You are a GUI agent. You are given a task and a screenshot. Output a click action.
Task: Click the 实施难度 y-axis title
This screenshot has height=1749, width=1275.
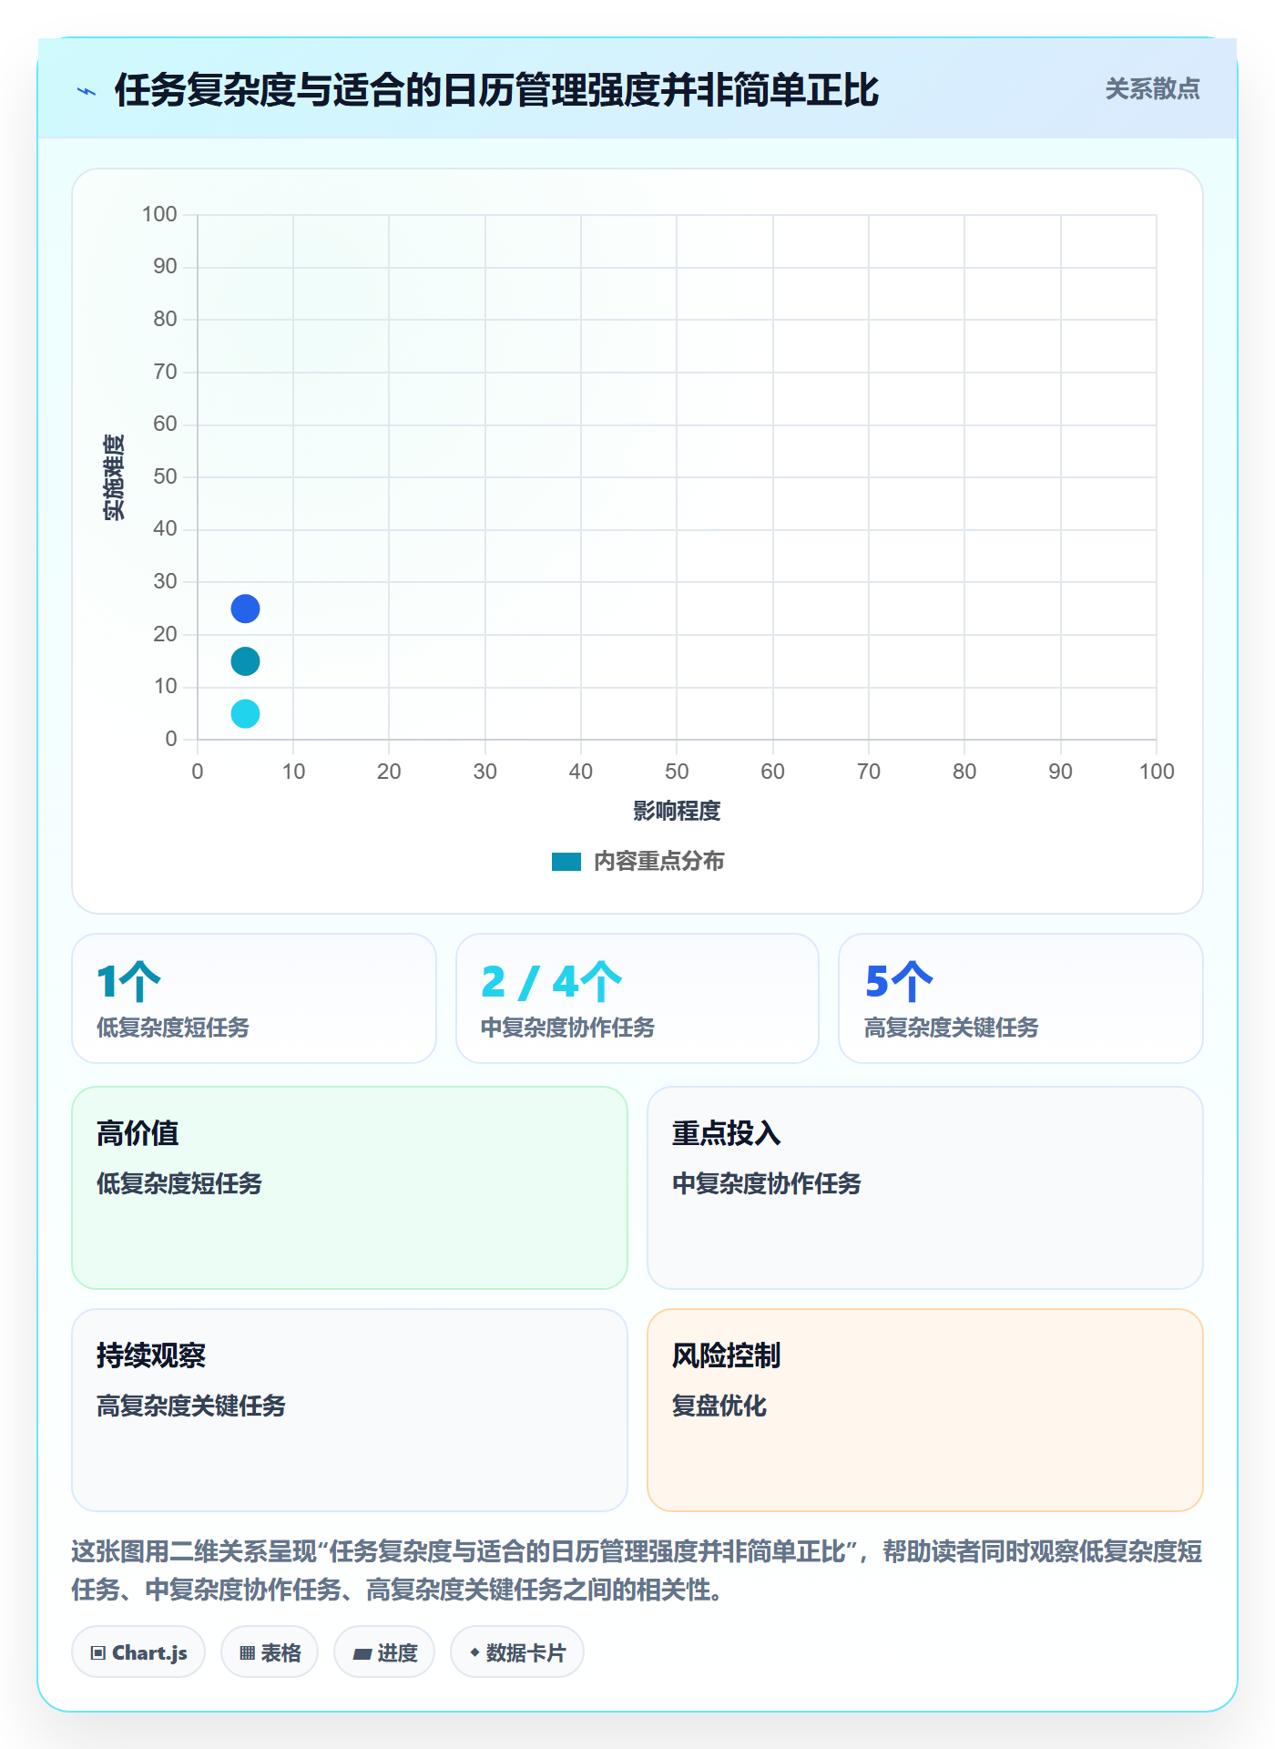pos(114,477)
